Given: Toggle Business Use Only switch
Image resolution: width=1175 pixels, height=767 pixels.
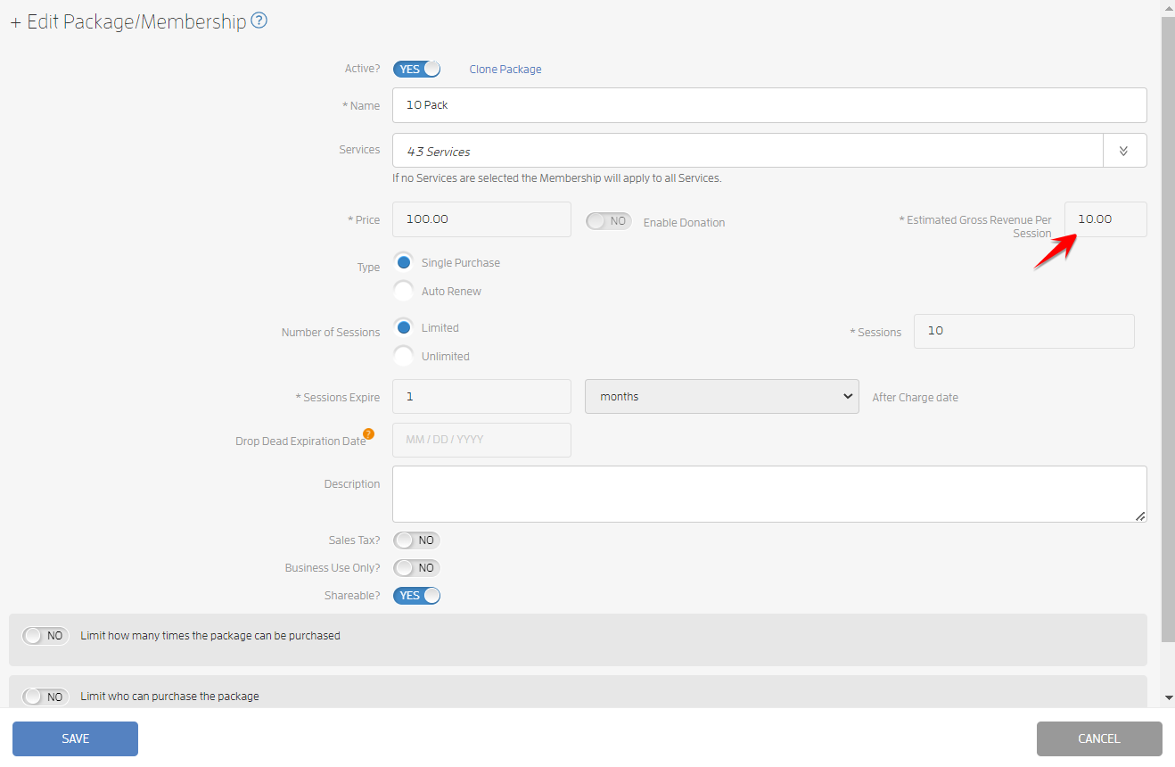Looking at the screenshot, I should 417,568.
